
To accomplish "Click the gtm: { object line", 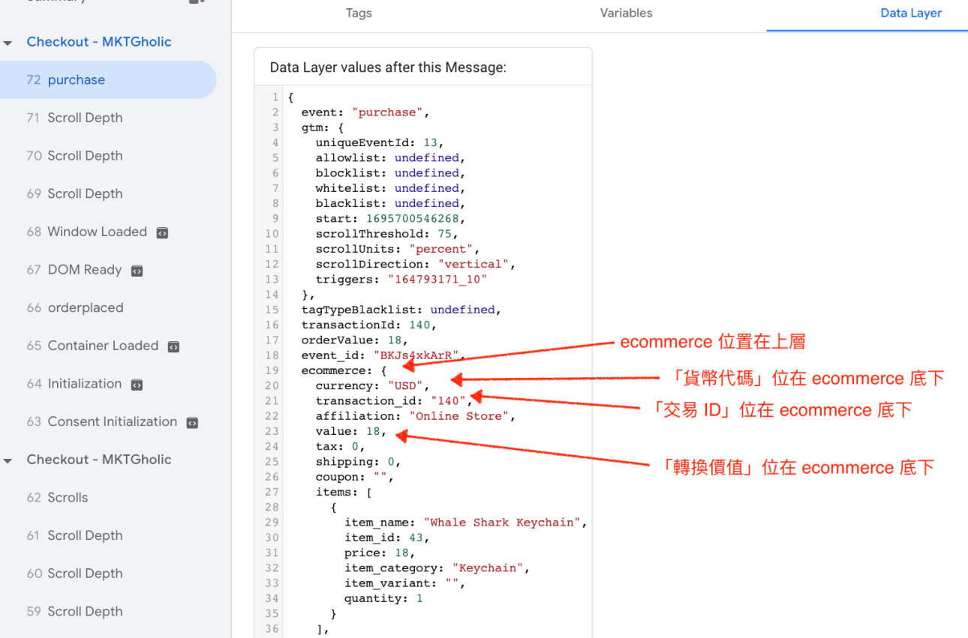I will (323, 127).
